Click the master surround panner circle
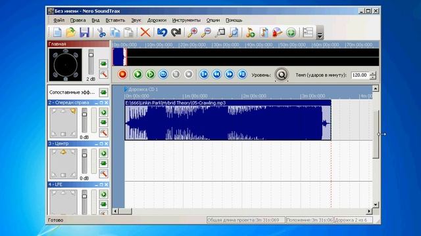The width and height of the screenshot is (421, 236). 66,65
